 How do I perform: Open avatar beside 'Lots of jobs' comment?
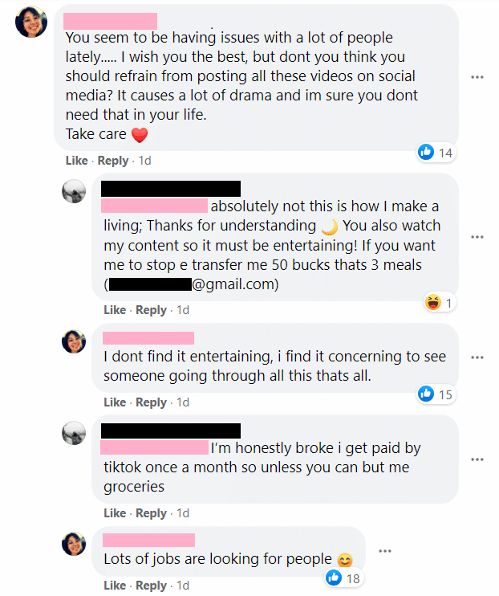click(74, 544)
